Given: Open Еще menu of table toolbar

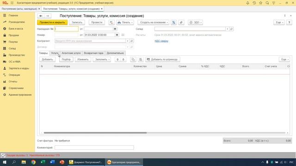Looking at the screenshot, I should click(x=284, y=59).
